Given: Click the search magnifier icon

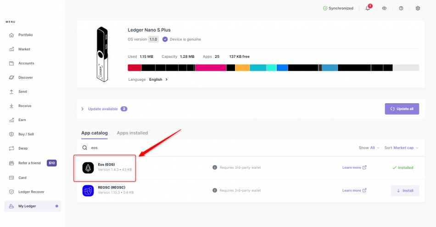Looking at the screenshot, I should point(84,148).
